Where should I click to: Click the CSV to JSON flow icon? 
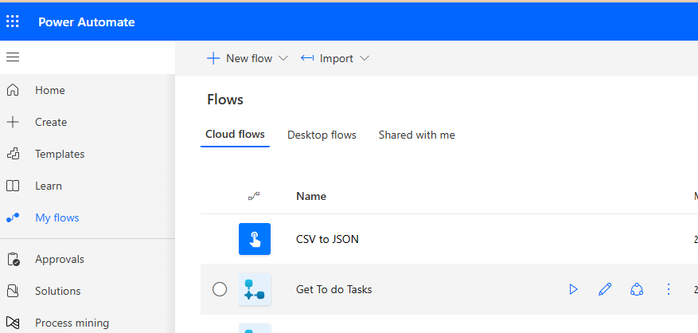pos(255,239)
